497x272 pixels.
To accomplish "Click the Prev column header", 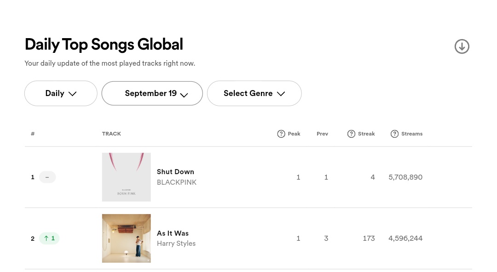I will point(322,134).
